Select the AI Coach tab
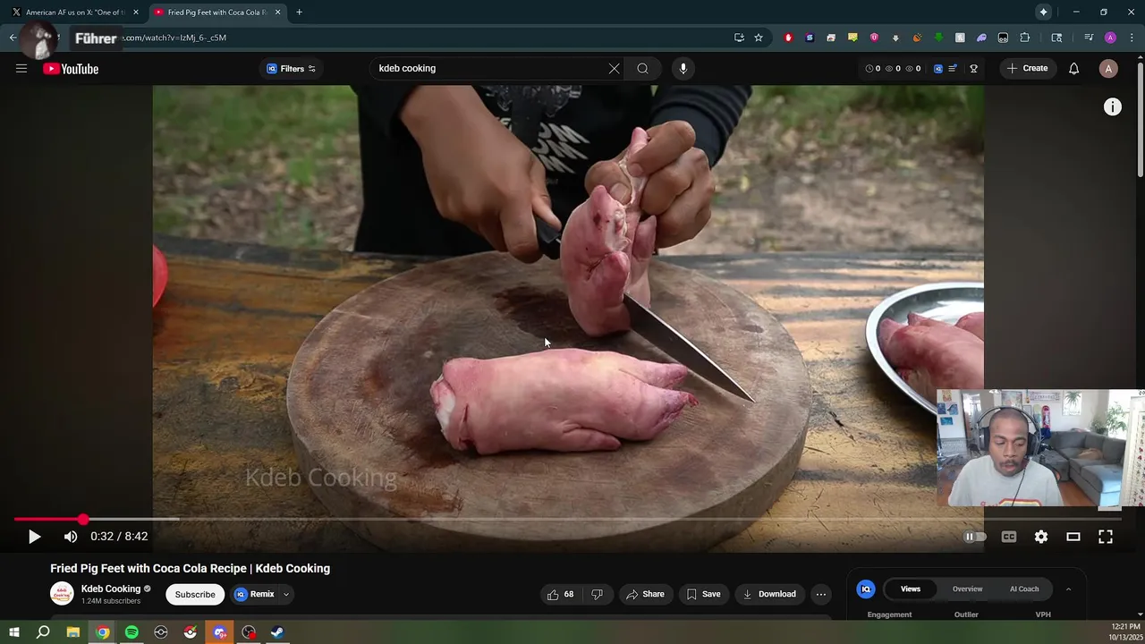1145x644 pixels. [x=1024, y=589]
